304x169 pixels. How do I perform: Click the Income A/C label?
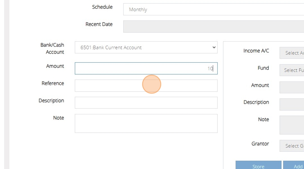[256, 51]
